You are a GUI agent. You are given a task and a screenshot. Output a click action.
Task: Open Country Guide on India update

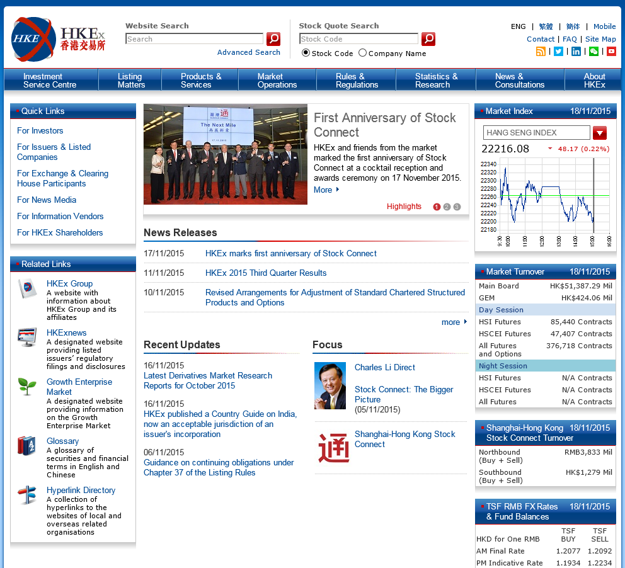(x=220, y=424)
